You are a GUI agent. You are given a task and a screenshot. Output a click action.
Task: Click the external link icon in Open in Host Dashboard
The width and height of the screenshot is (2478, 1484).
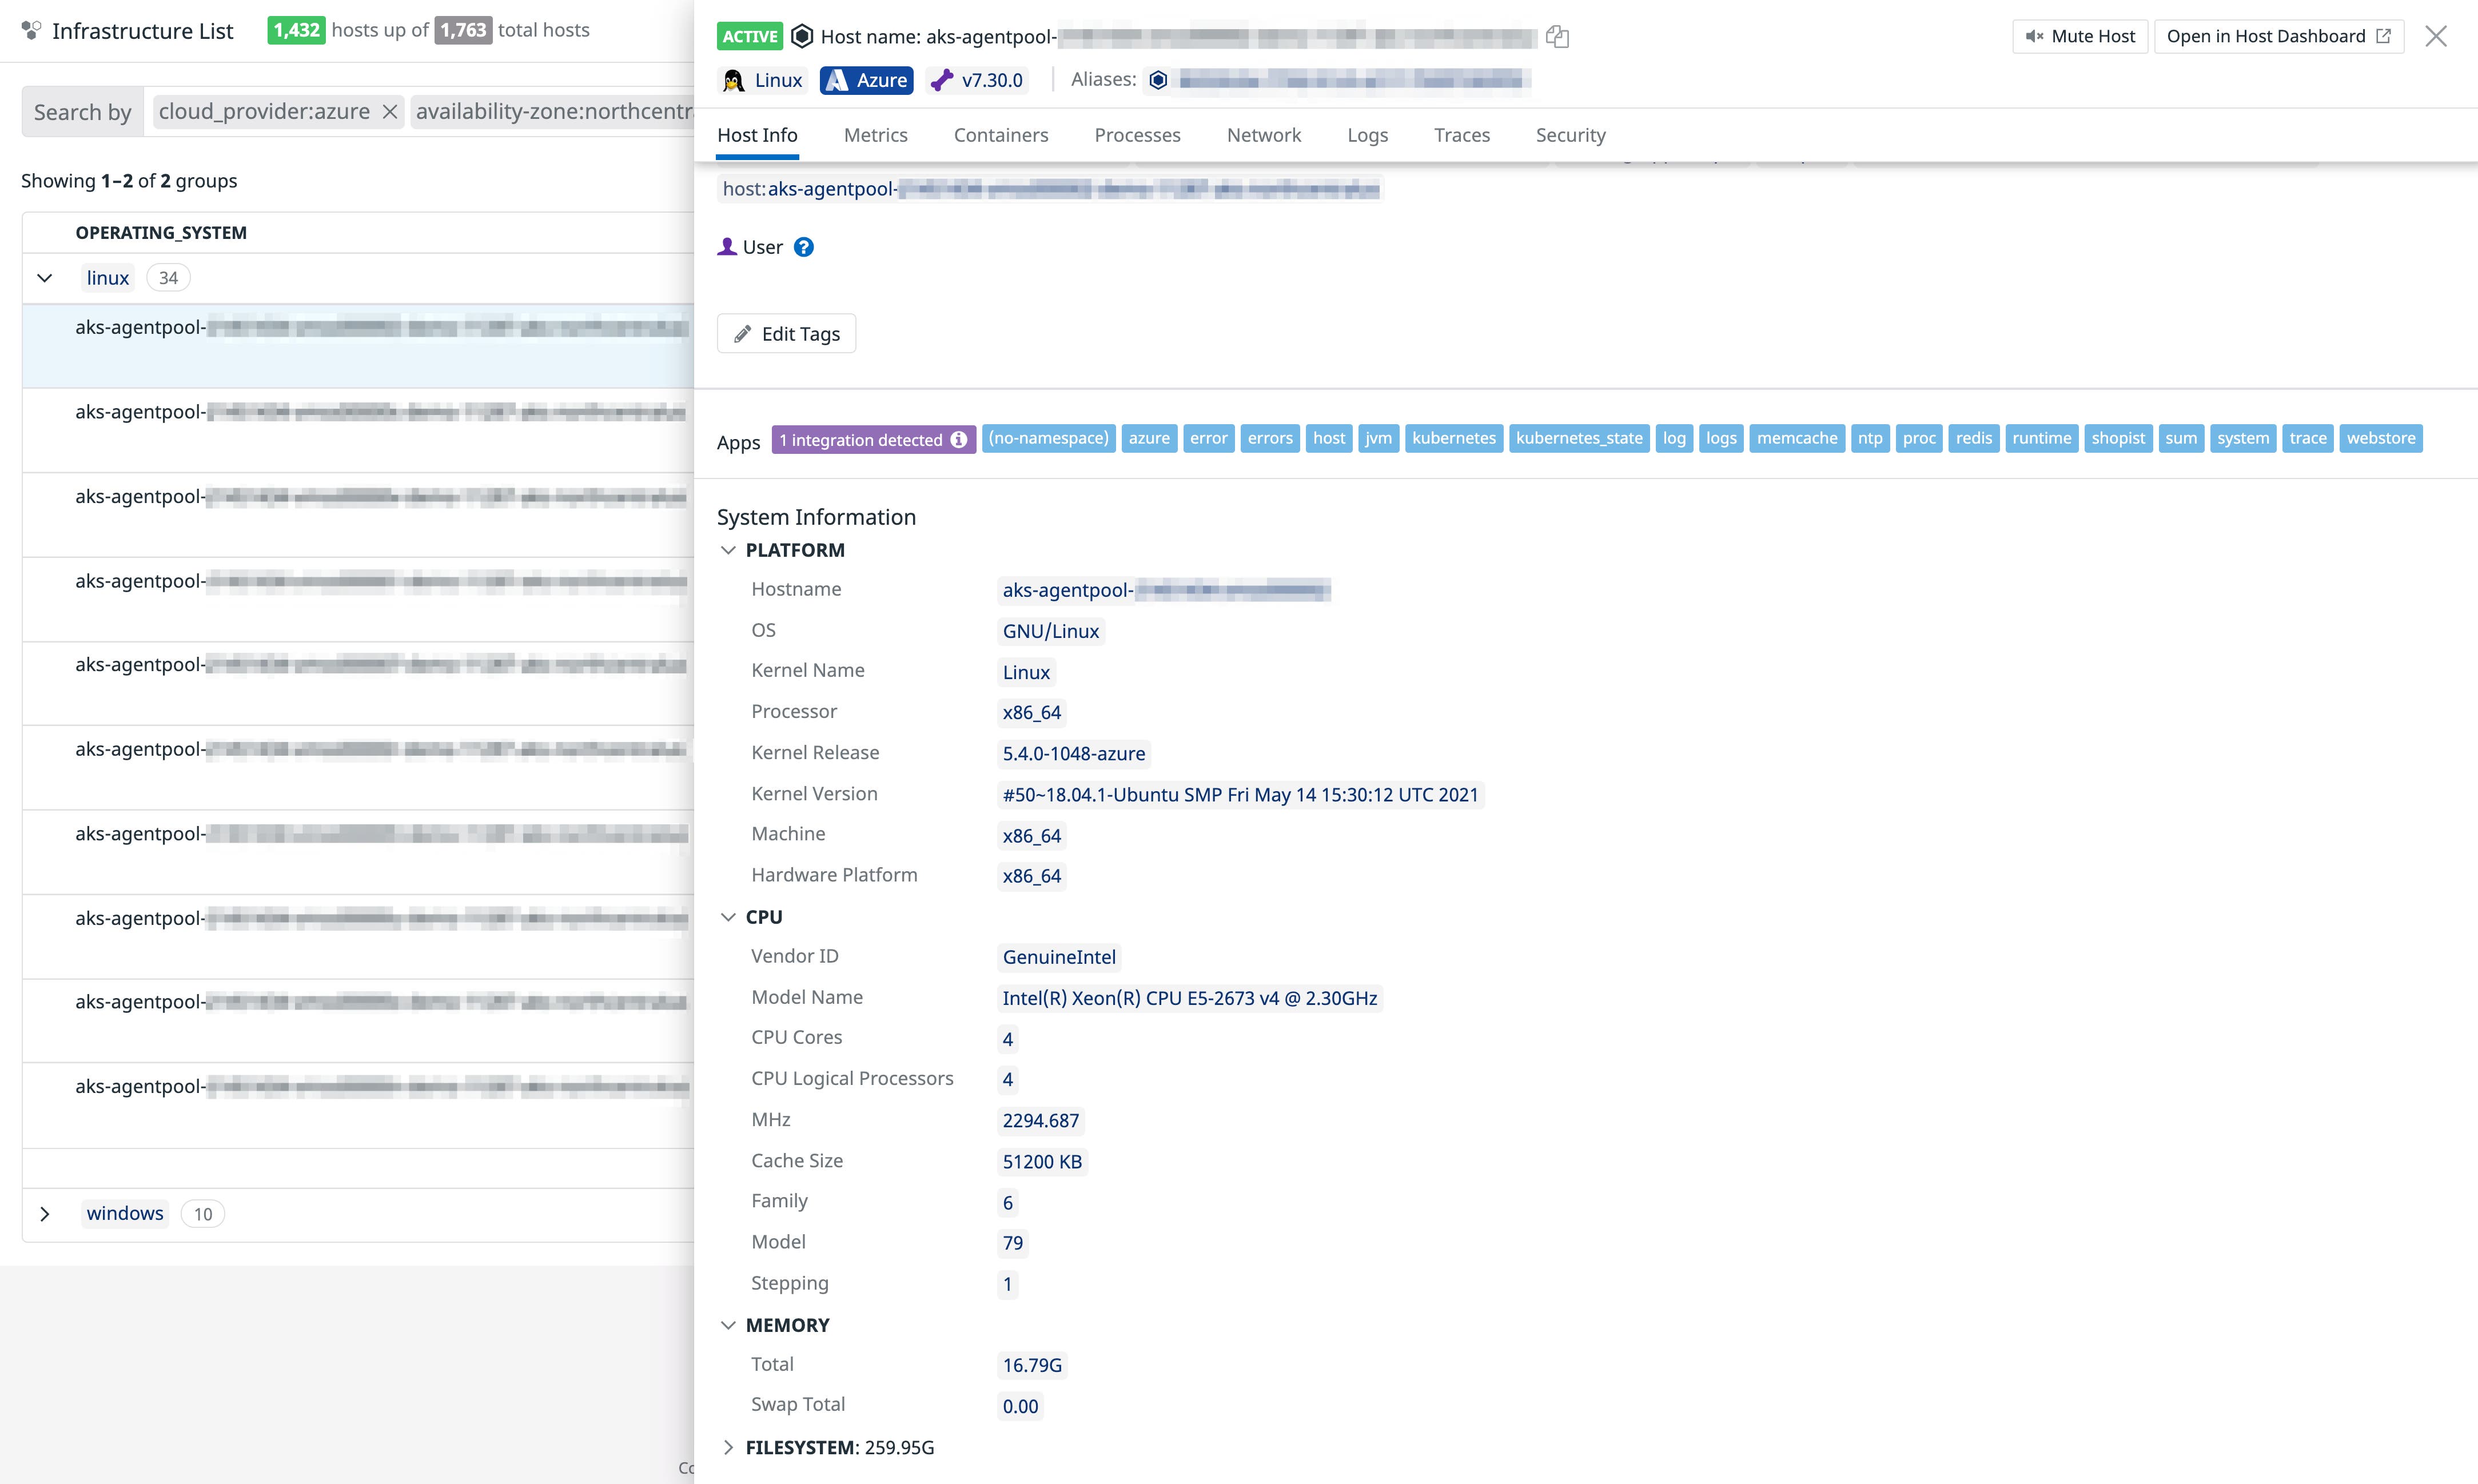point(2385,35)
